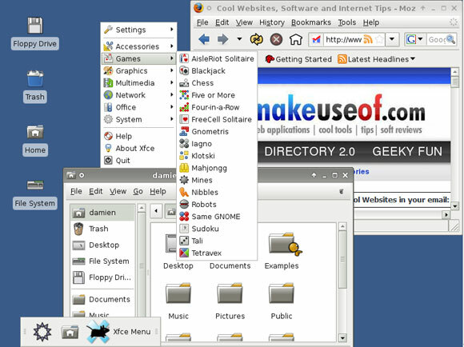Click the Firefox Stop button
This screenshot has width=464, height=347.
pyautogui.click(x=276, y=39)
